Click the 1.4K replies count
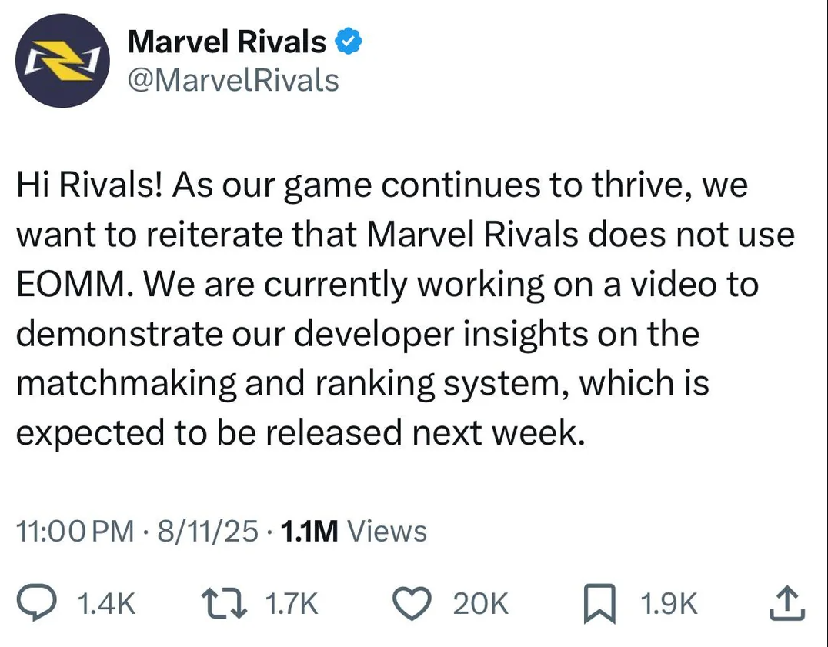The image size is (828, 647). [x=108, y=605]
